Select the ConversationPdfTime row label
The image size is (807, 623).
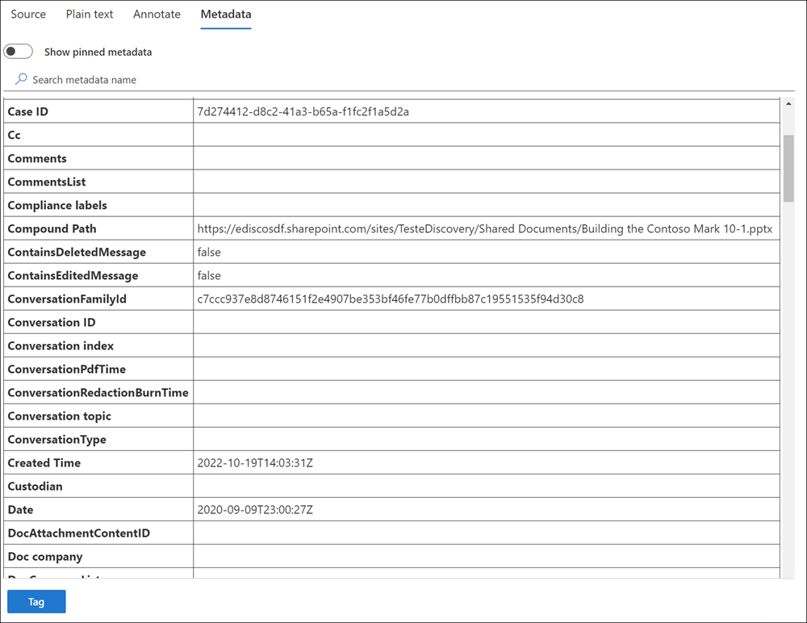pos(67,369)
